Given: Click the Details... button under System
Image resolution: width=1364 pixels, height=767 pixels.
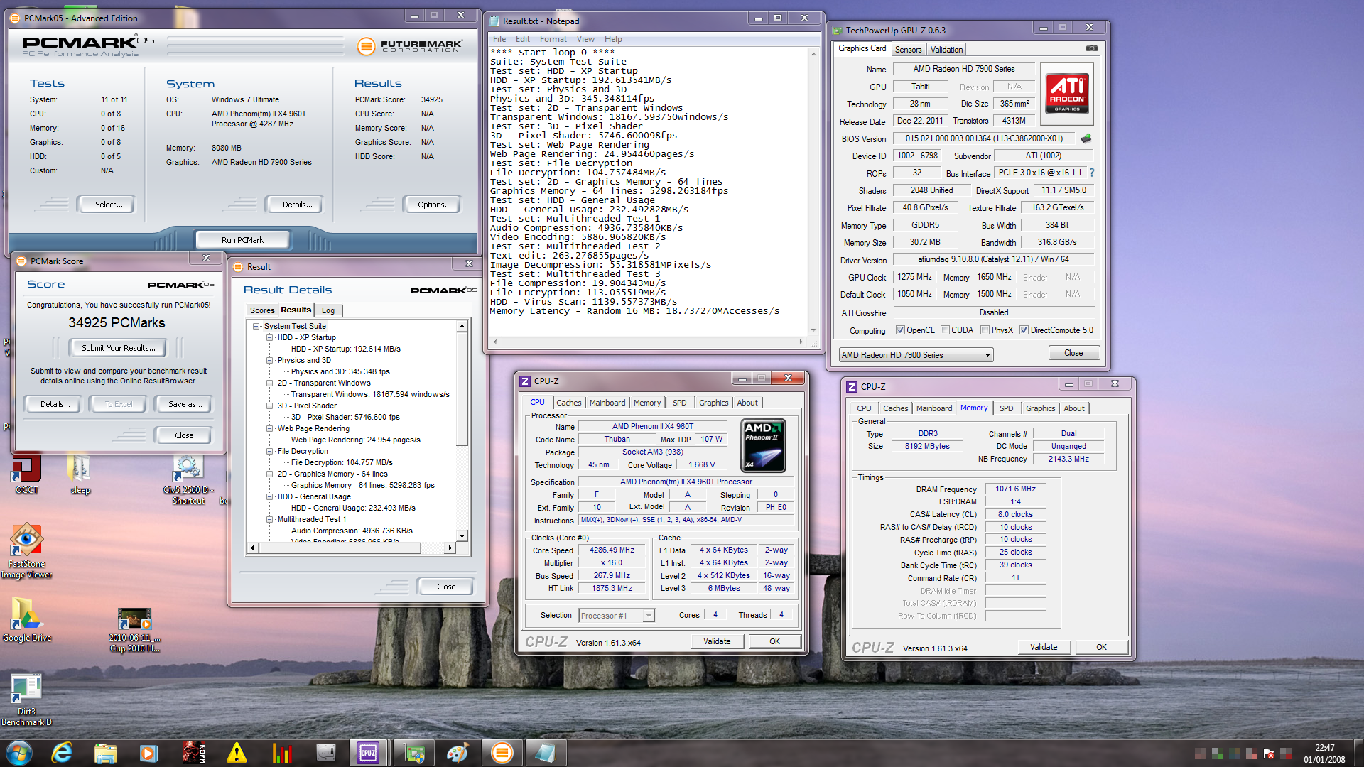Looking at the screenshot, I should point(296,205).
